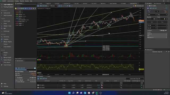Open Market Depth in the sidebar

point(7,58)
